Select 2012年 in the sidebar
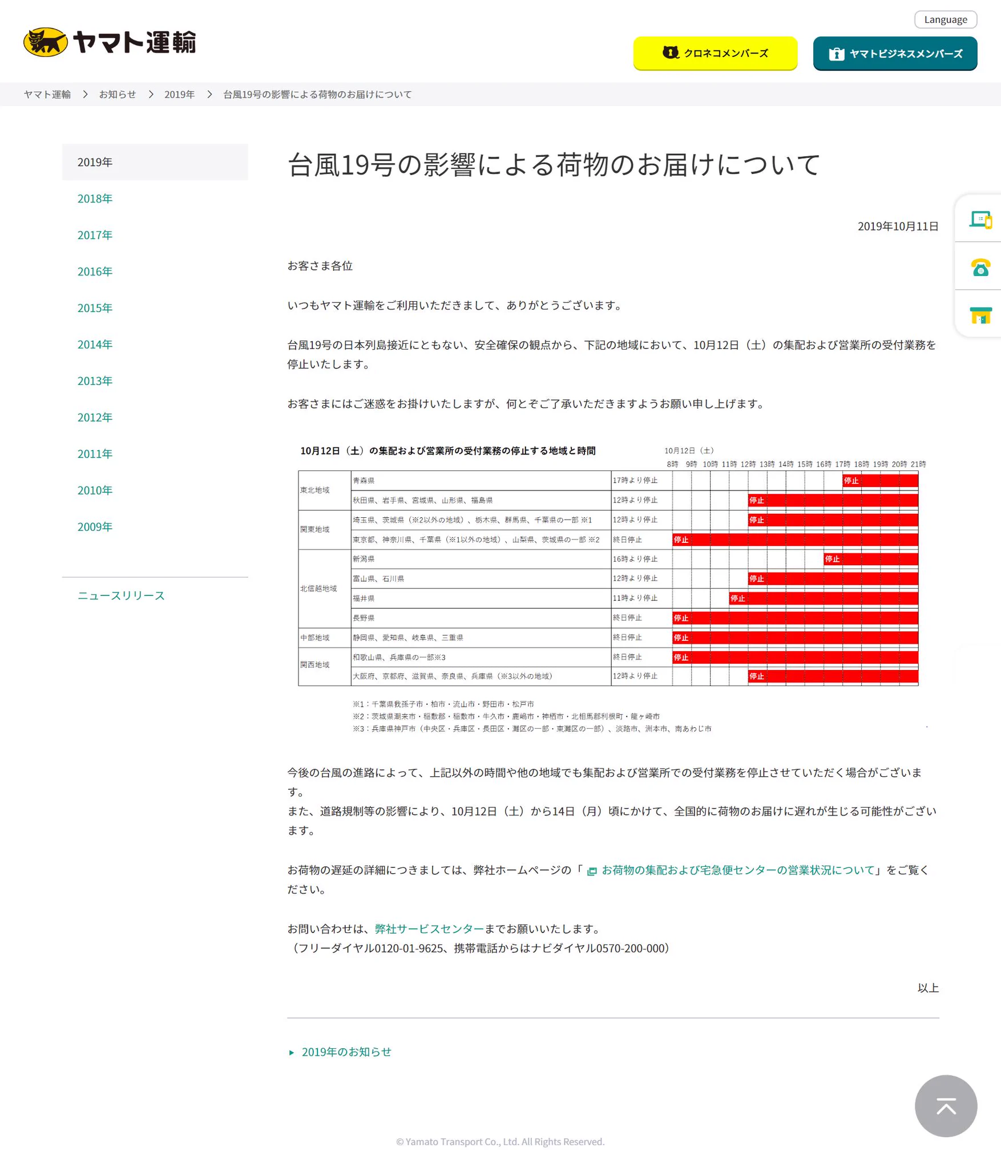Screen dimensions: 1001x1168 click(95, 417)
